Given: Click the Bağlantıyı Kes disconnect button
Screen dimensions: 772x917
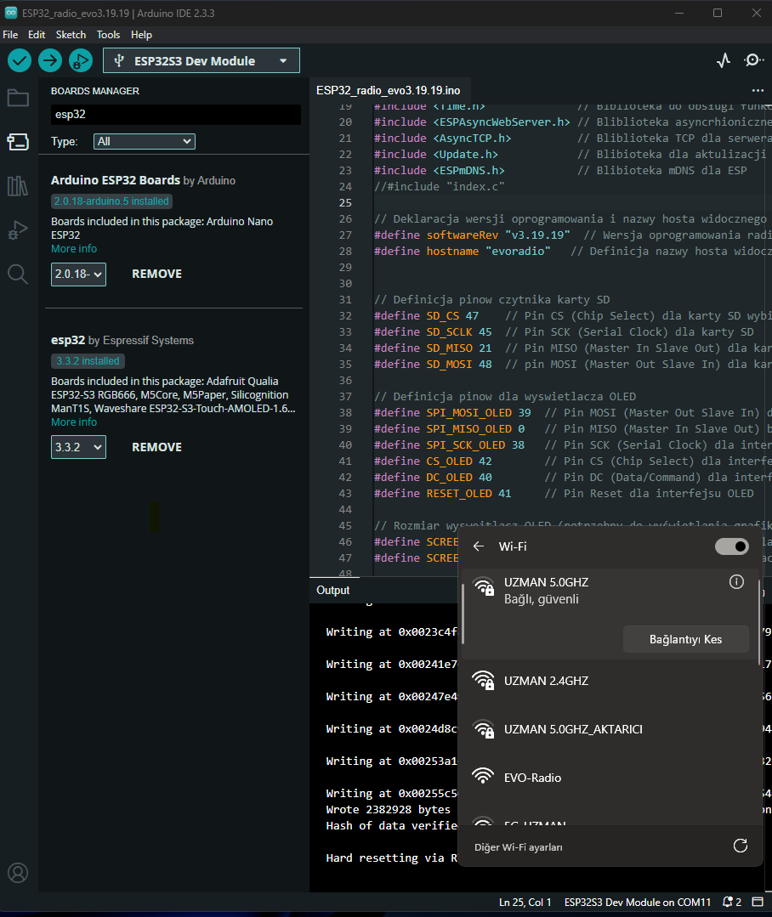Looking at the screenshot, I should click(685, 639).
